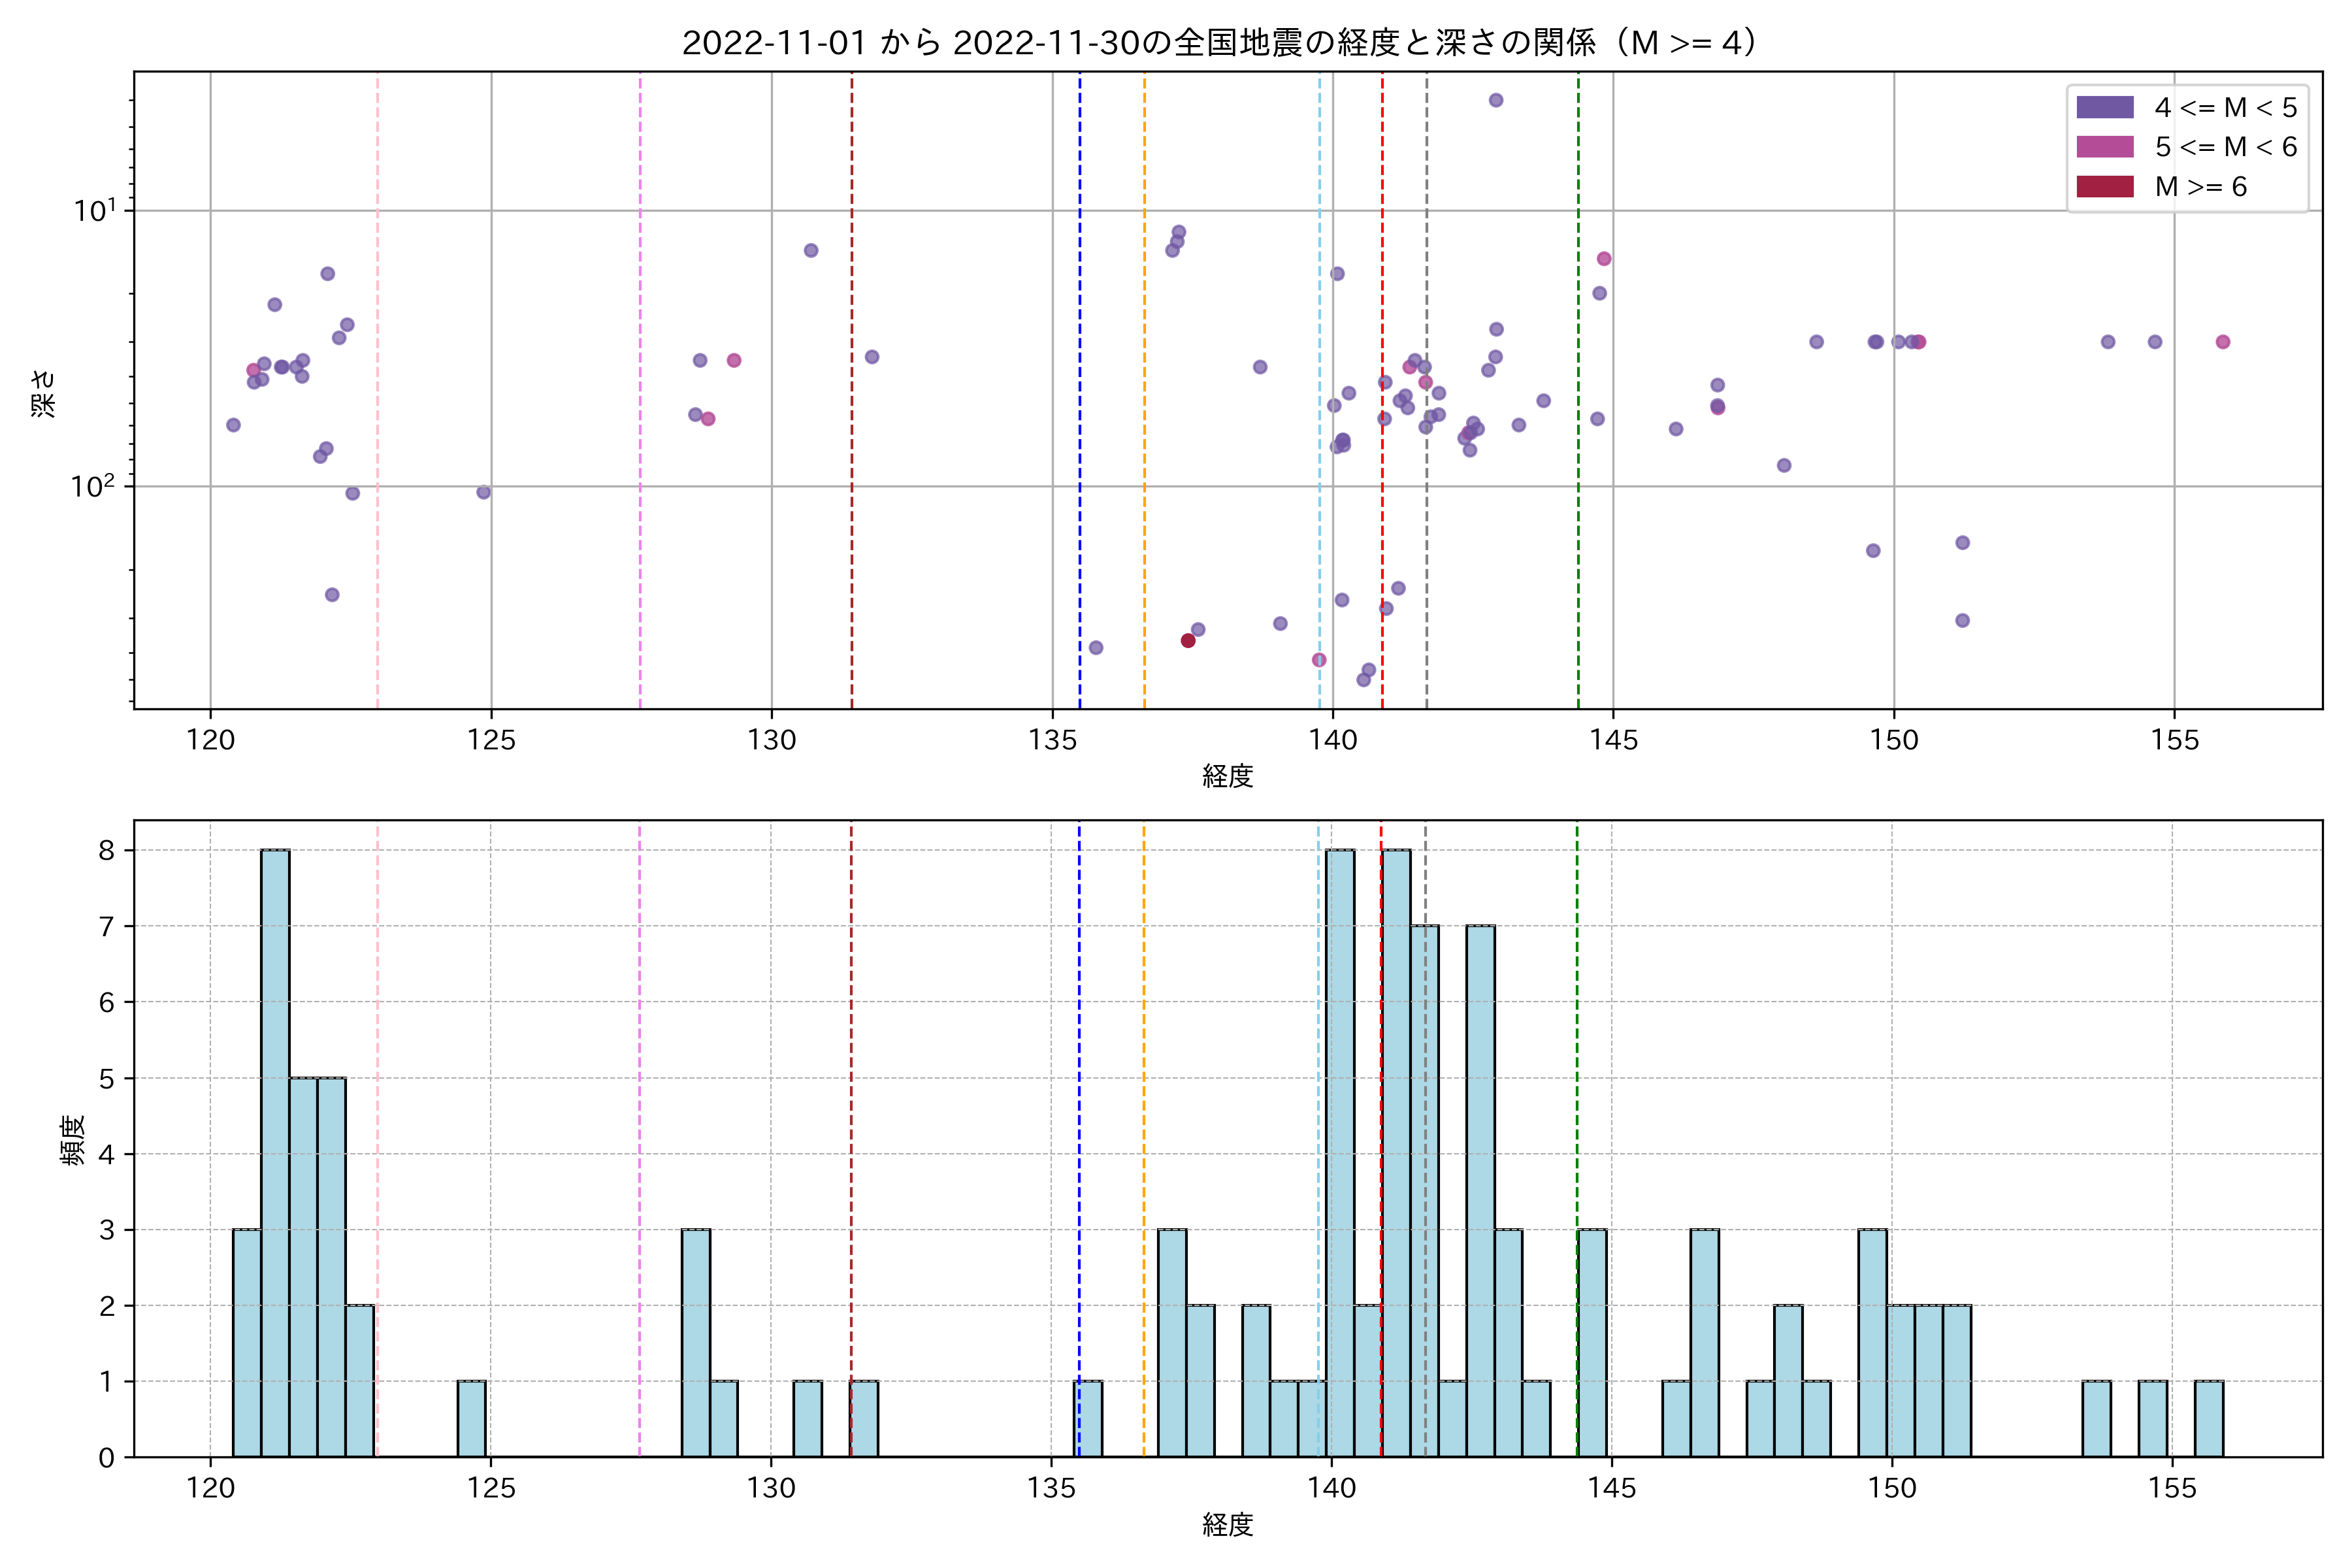Click the dark red M >= 6 scatter point

point(1188,640)
